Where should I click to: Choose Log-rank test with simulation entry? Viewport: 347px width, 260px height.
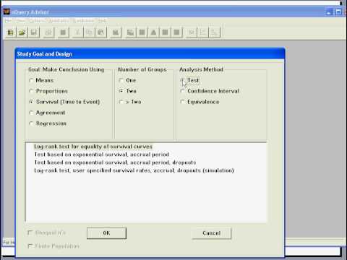pos(134,170)
